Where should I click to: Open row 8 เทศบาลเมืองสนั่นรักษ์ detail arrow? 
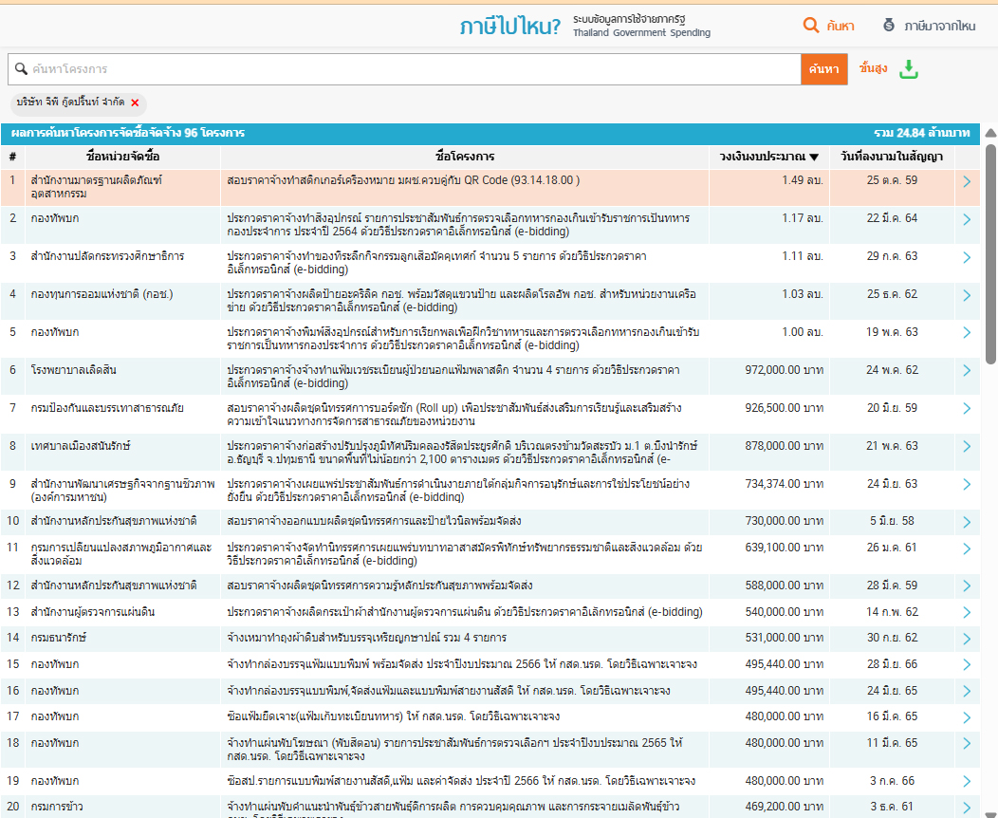967,447
